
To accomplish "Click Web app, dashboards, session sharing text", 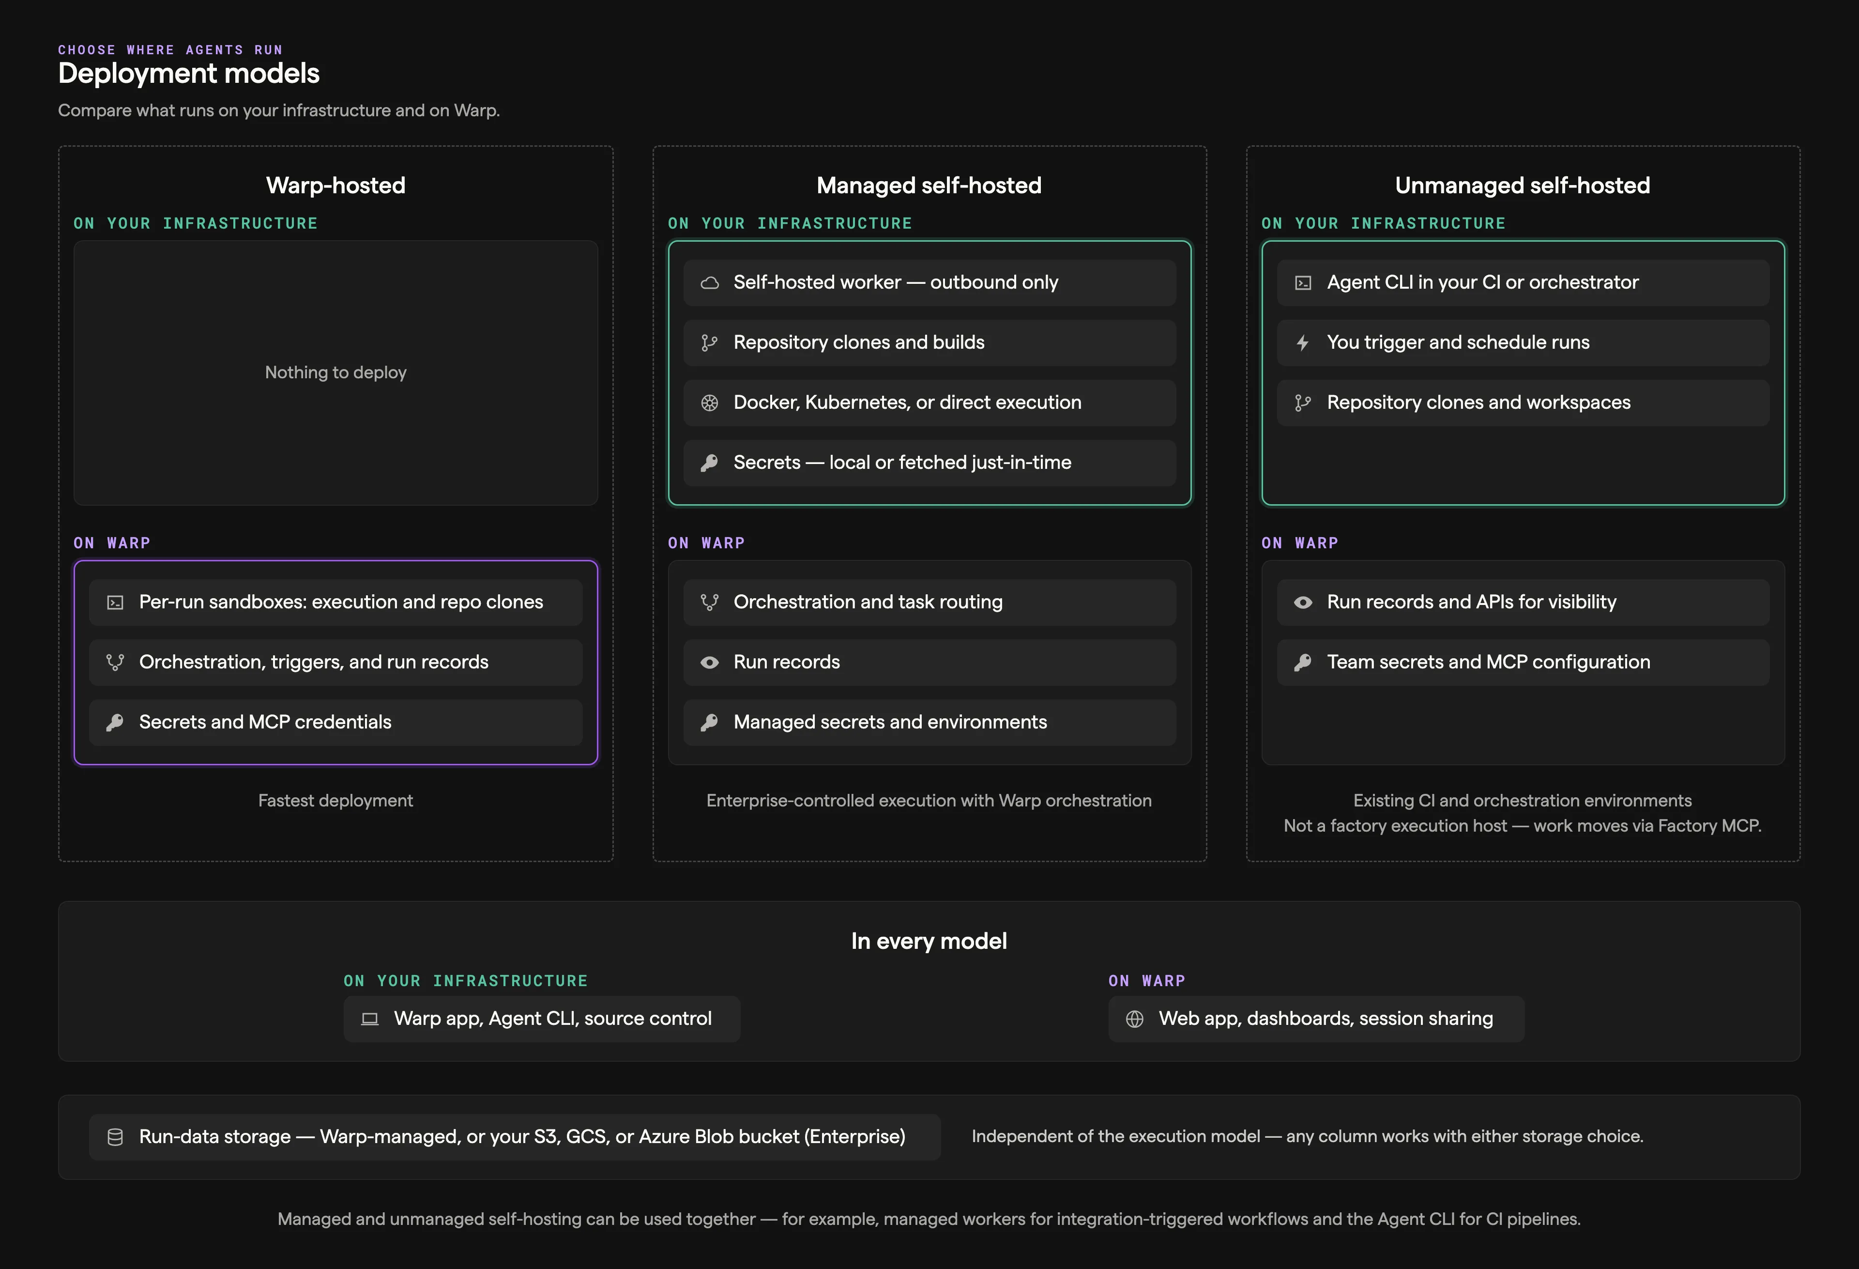I will point(1326,1019).
